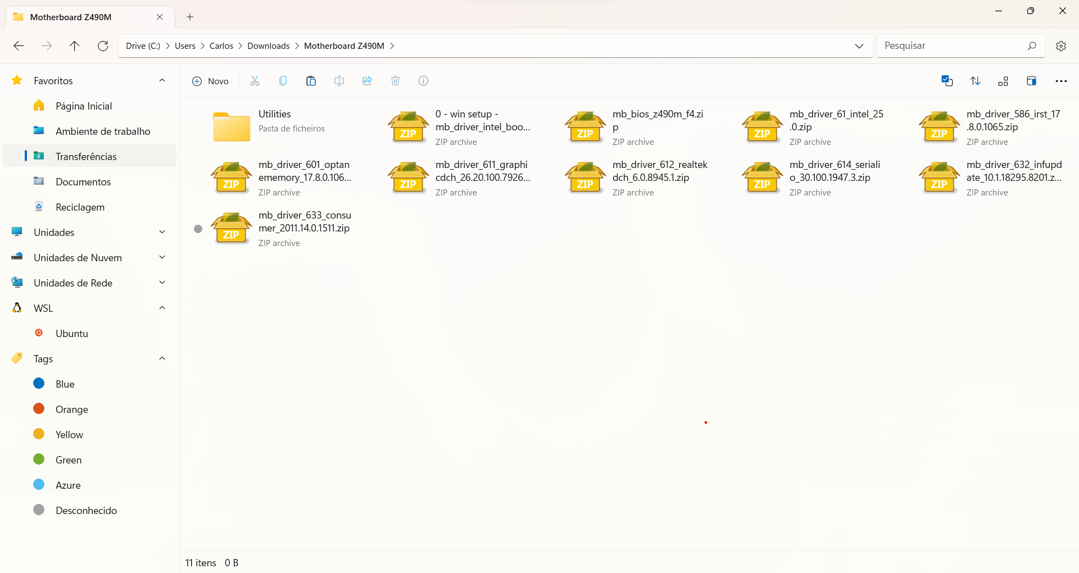This screenshot has width=1079, height=573.
Task: Select the Rename icon
Action: tap(339, 81)
